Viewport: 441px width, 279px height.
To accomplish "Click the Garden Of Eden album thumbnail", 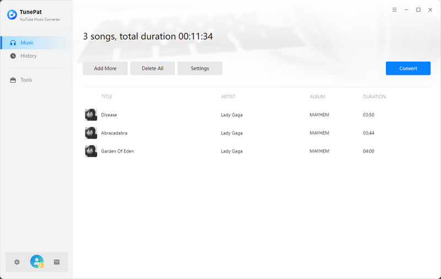I will [91, 151].
